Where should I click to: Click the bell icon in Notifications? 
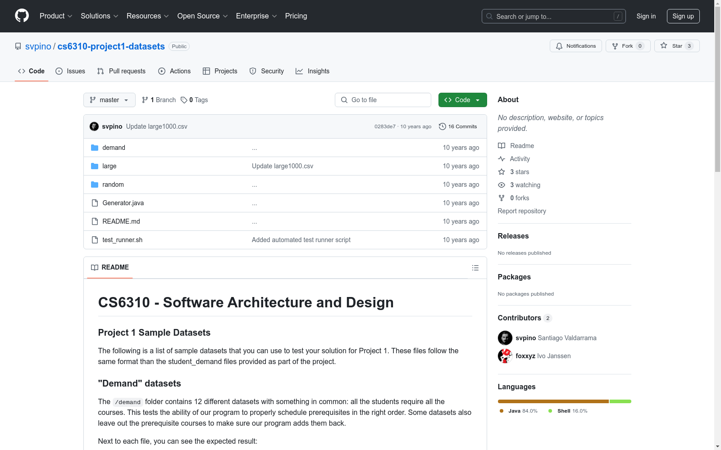559,46
